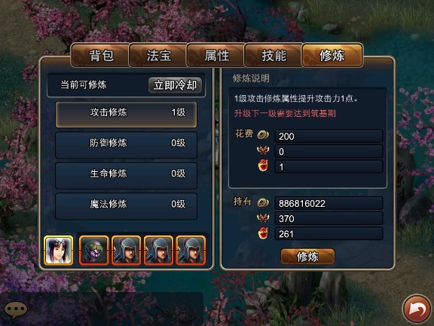
Task: Open the 背包 tab
Action: [x=101, y=55]
